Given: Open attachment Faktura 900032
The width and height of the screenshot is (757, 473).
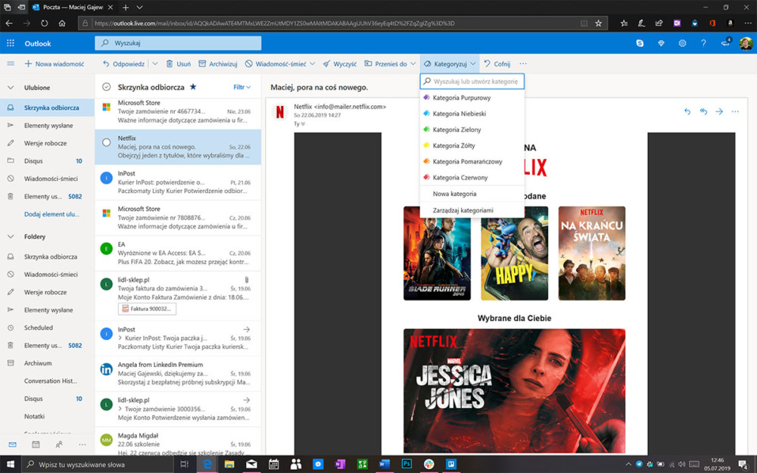Looking at the screenshot, I should click(148, 309).
